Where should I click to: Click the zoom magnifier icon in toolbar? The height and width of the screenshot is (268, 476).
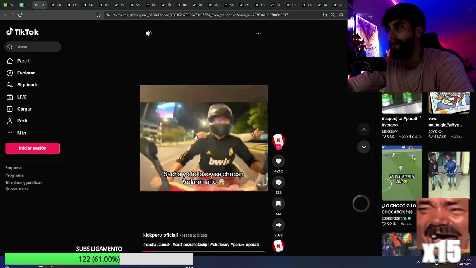click(x=332, y=15)
